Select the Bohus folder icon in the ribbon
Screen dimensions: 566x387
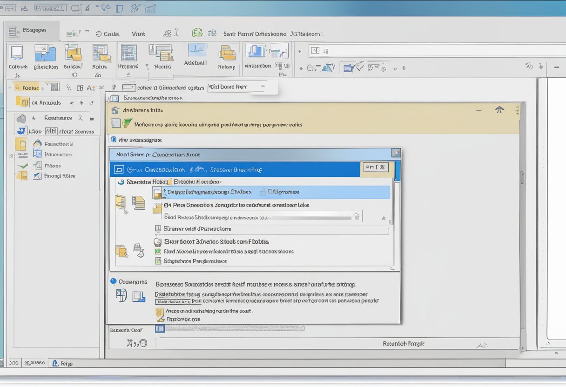click(x=101, y=56)
